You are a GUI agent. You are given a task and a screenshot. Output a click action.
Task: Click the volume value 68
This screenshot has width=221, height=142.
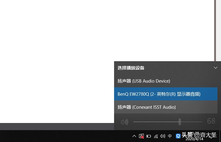211,121
